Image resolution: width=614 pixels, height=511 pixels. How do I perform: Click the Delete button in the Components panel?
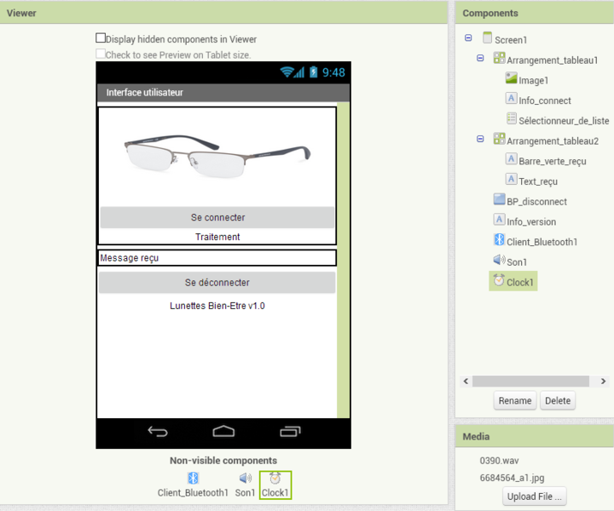558,400
